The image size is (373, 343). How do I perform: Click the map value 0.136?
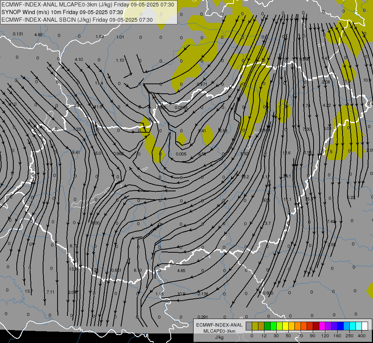(x=203, y=294)
